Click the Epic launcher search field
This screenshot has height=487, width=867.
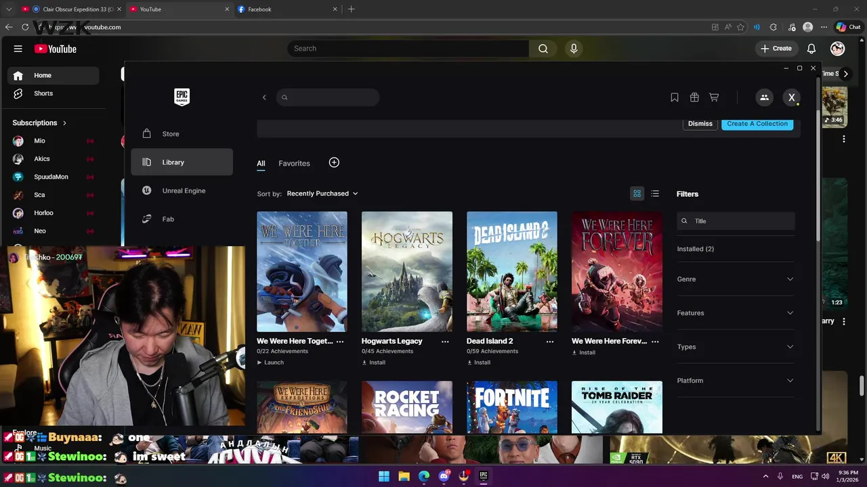(x=328, y=97)
